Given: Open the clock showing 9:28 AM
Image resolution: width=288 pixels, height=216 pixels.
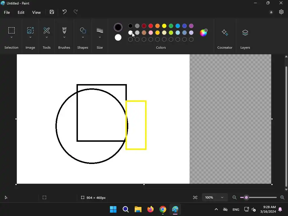Looking at the screenshot, I should (x=268, y=209).
